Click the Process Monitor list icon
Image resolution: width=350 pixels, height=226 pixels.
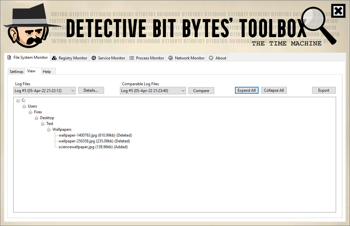[x=132, y=58]
